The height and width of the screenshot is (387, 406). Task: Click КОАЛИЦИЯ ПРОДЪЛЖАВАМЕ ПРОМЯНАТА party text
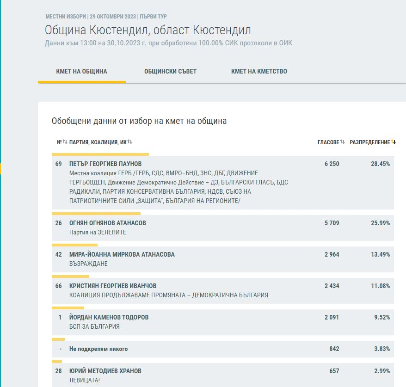coord(169,295)
